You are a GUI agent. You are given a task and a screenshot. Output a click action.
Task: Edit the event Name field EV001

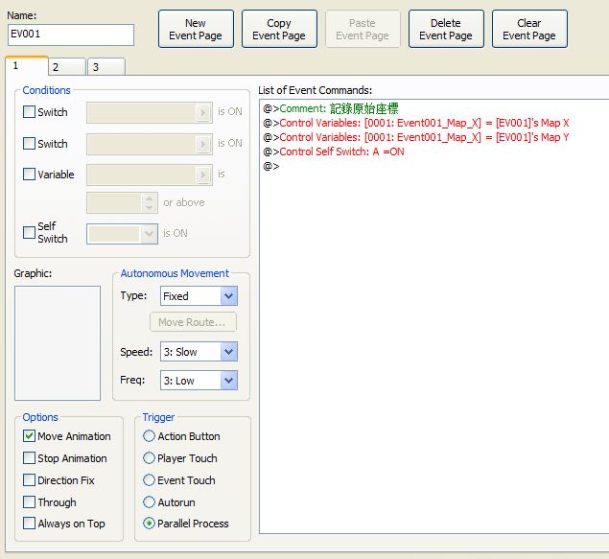(x=71, y=35)
